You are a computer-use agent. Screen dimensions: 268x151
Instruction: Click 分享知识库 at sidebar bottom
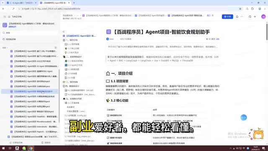pyautogui.click(x=16, y=143)
